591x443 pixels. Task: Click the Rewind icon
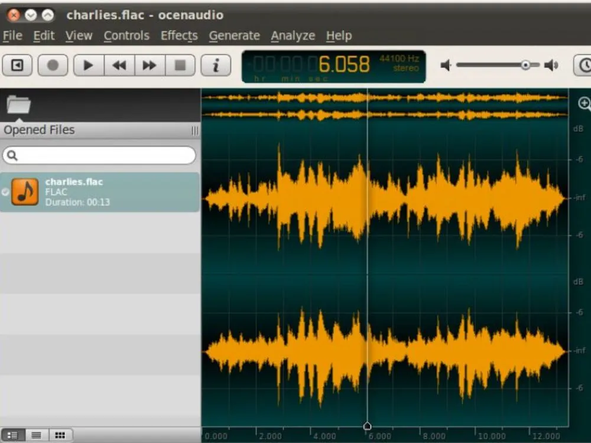tap(118, 65)
